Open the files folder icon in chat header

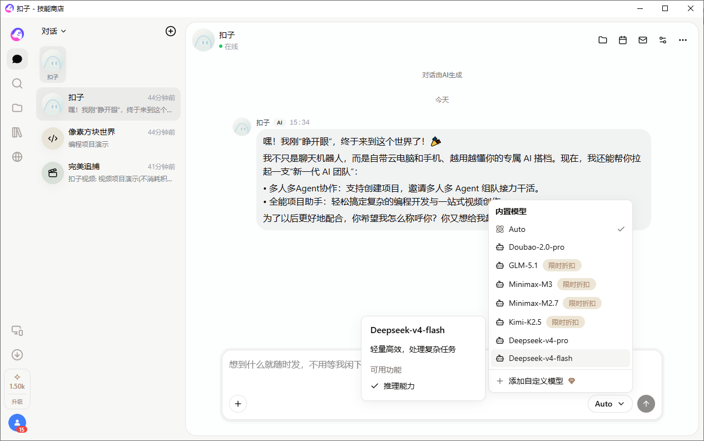pos(603,40)
